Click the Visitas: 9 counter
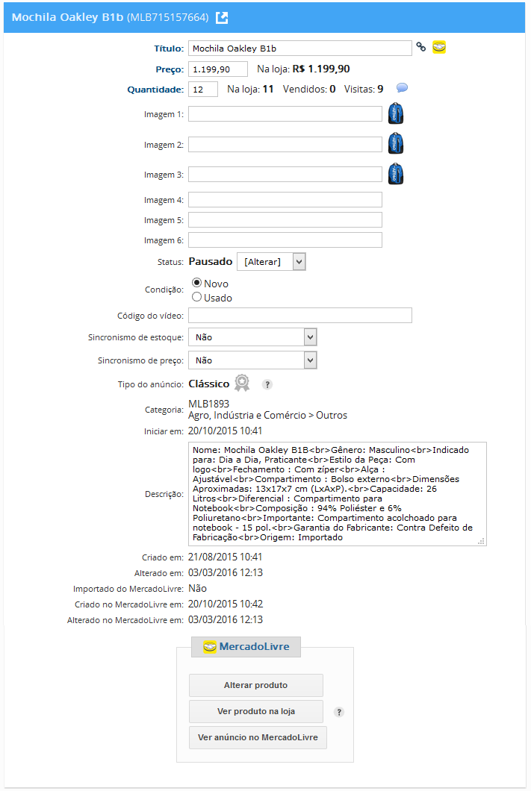 (364, 90)
